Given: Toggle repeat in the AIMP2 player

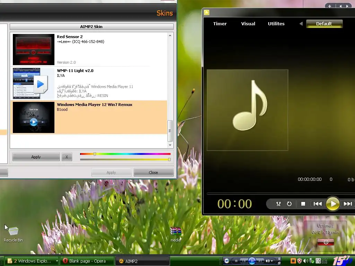Looking at the screenshot, I should pos(289,204).
